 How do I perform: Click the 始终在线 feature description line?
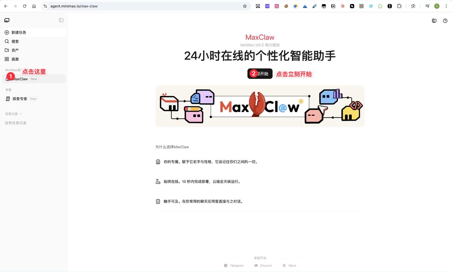coord(202,182)
